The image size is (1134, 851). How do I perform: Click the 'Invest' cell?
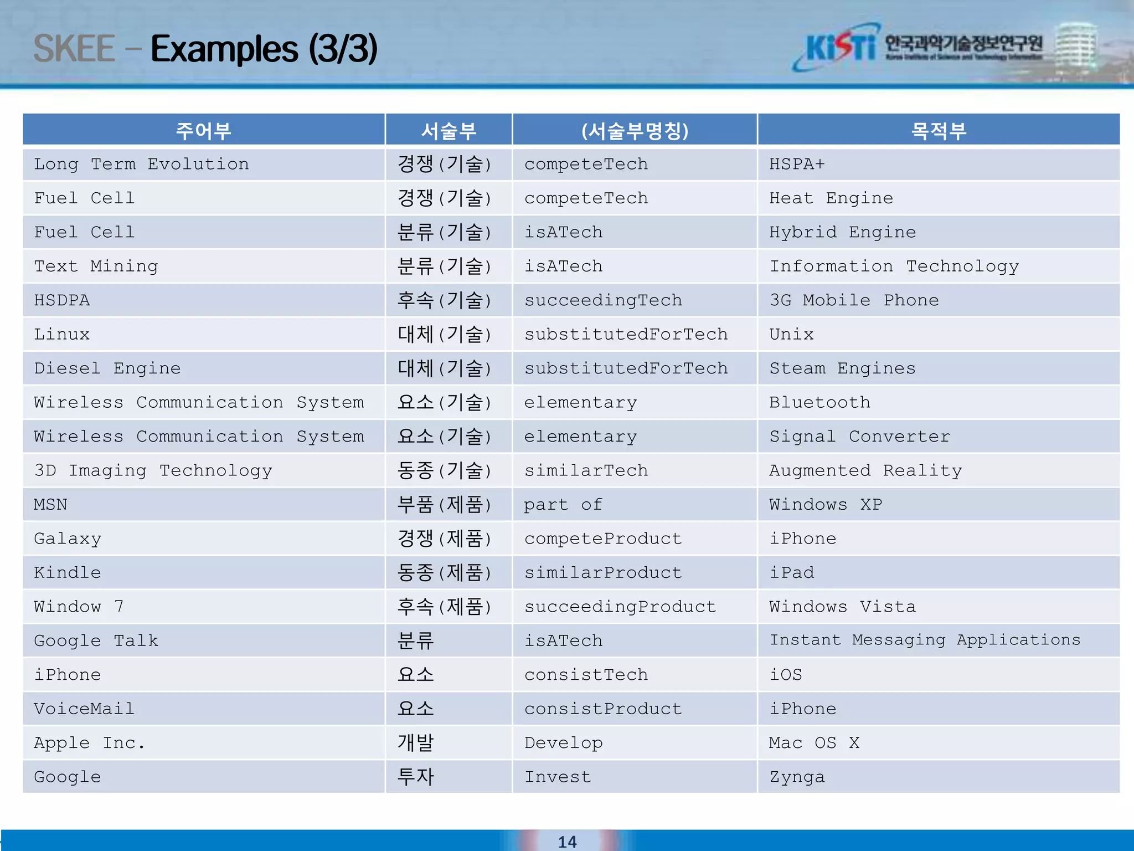635,777
